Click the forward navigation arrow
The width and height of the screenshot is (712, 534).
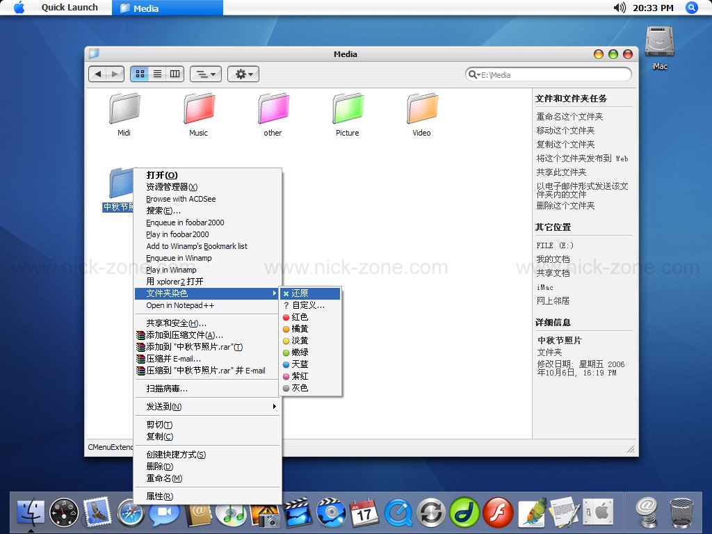(x=115, y=74)
